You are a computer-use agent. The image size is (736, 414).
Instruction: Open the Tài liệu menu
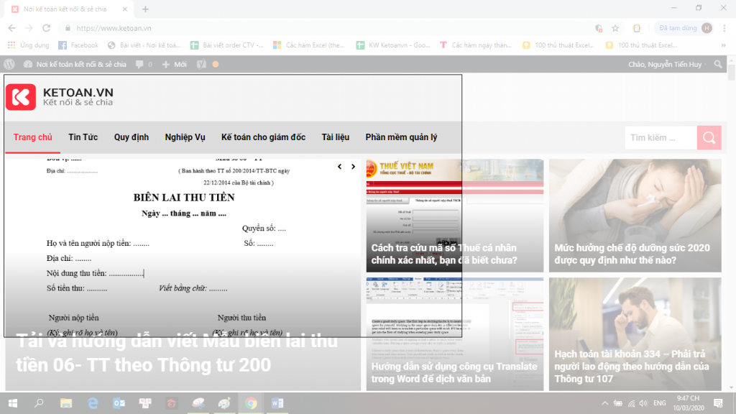click(x=335, y=137)
